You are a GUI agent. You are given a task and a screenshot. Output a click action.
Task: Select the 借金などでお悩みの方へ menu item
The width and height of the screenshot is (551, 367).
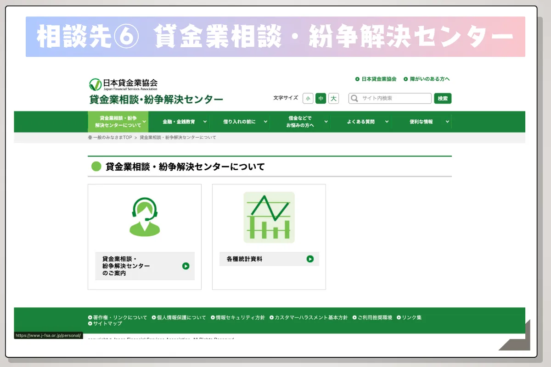(299, 122)
